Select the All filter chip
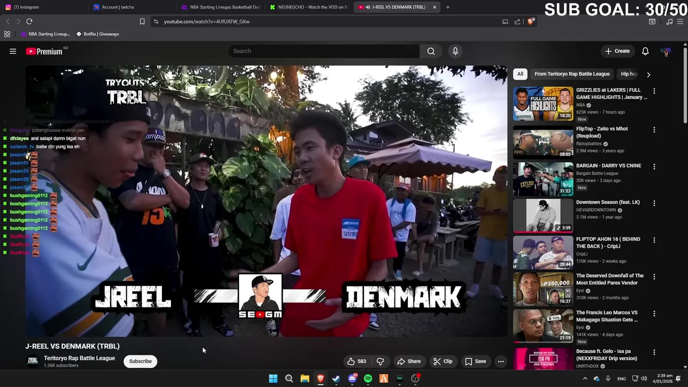This screenshot has width=688, height=387. click(520, 74)
